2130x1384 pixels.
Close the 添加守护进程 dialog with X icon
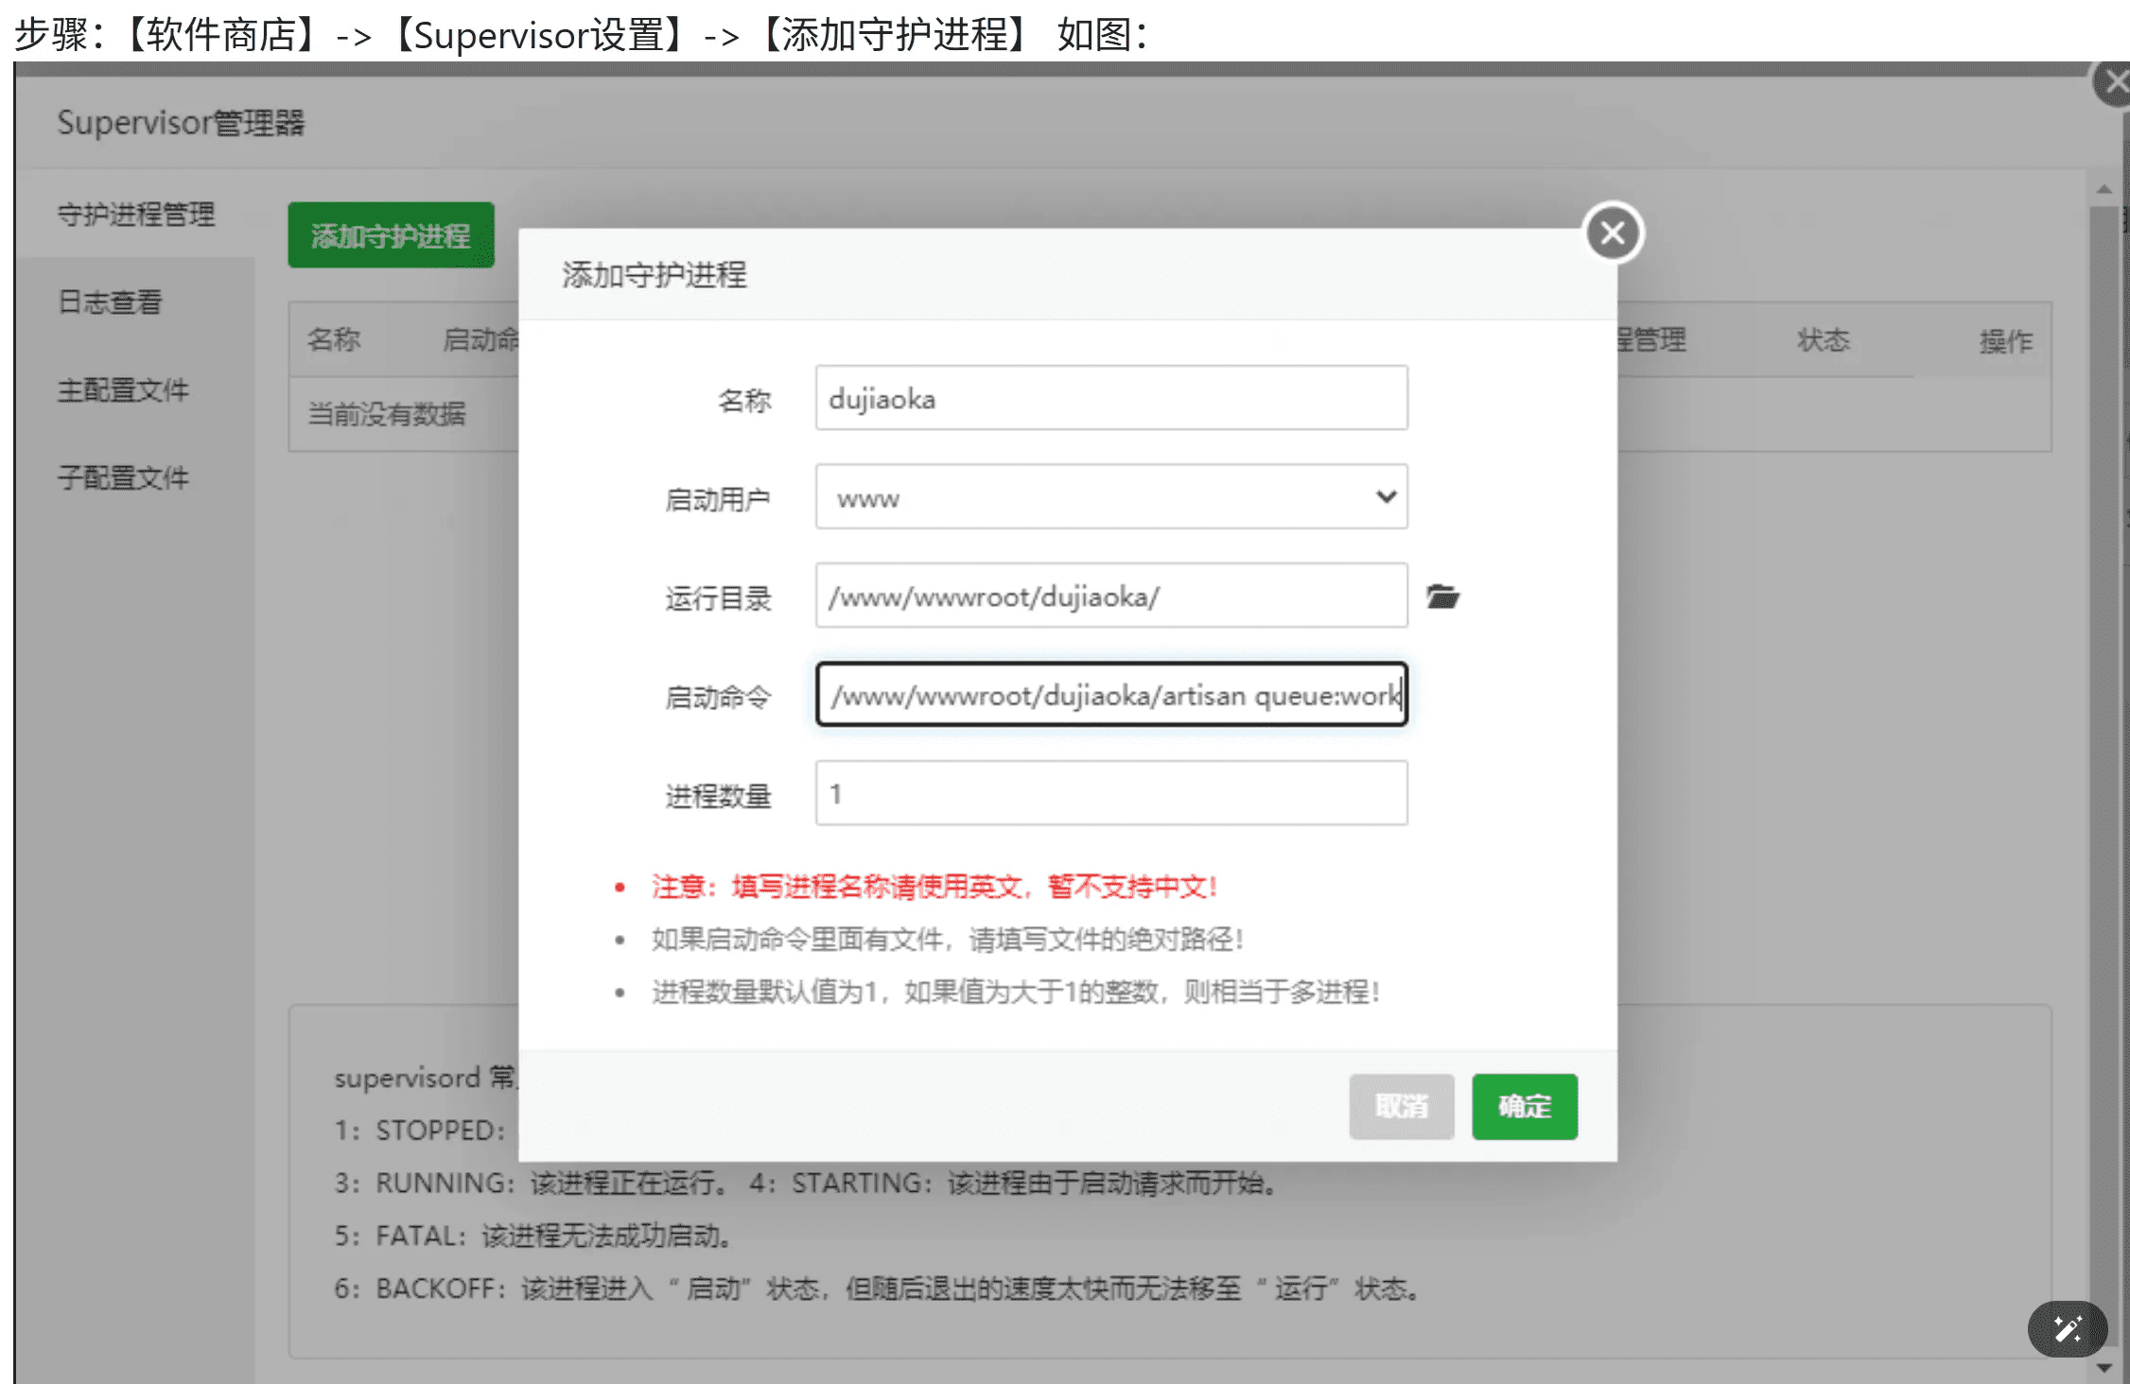1613,233
